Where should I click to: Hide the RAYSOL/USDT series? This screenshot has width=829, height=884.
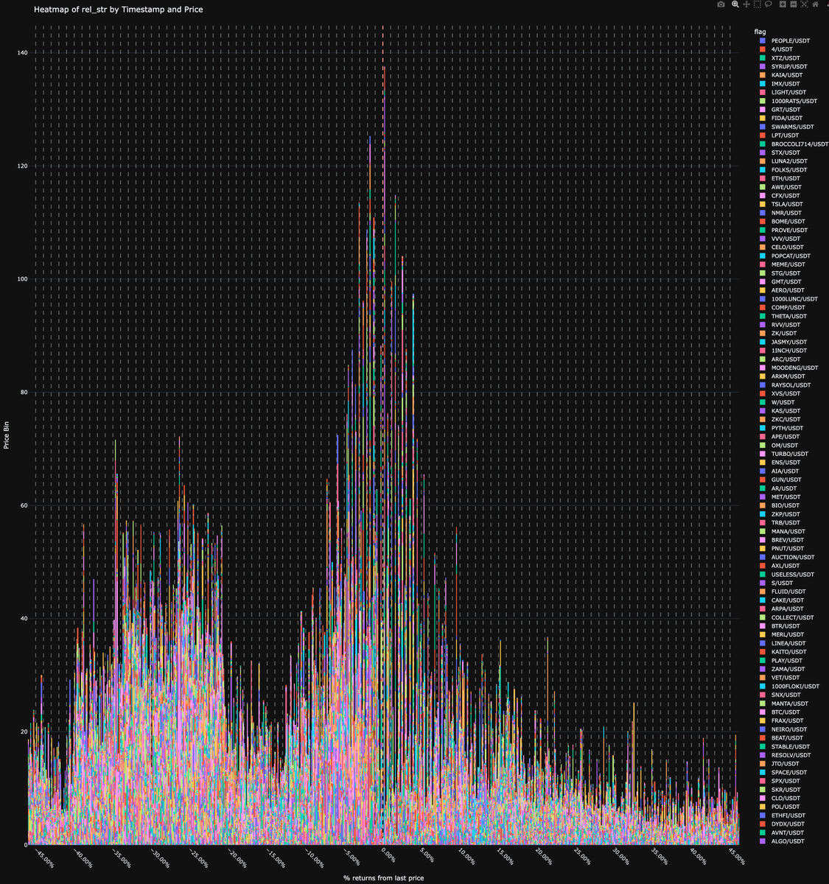point(785,385)
